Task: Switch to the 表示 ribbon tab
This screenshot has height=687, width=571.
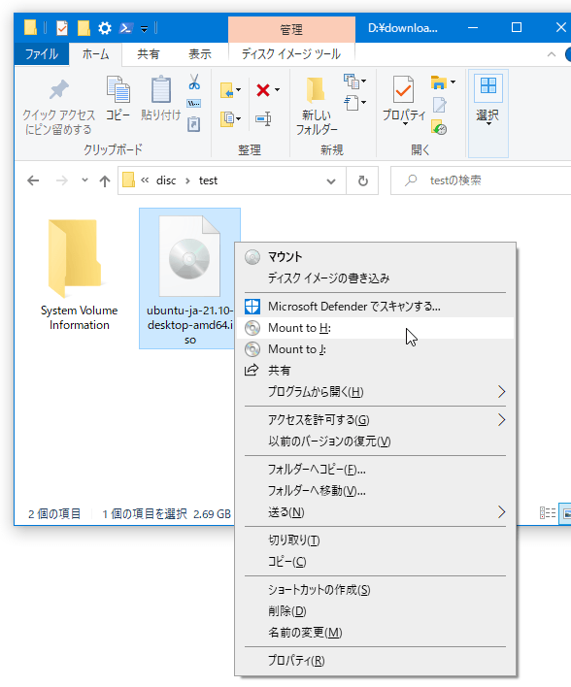Action: 200,54
